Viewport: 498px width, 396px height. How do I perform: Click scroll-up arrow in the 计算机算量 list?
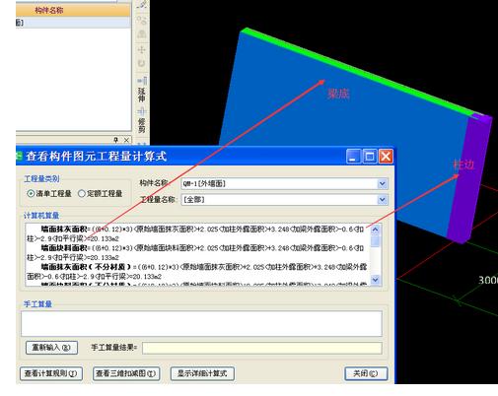coord(376,230)
